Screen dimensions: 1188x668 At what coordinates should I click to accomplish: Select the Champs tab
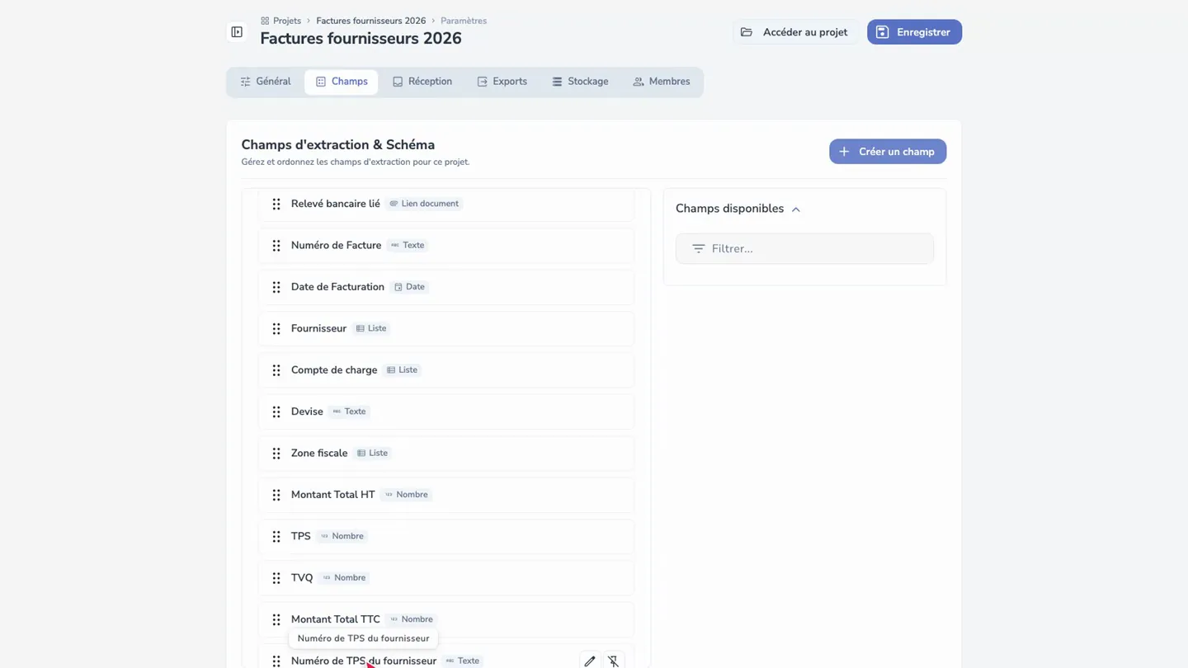(x=342, y=82)
